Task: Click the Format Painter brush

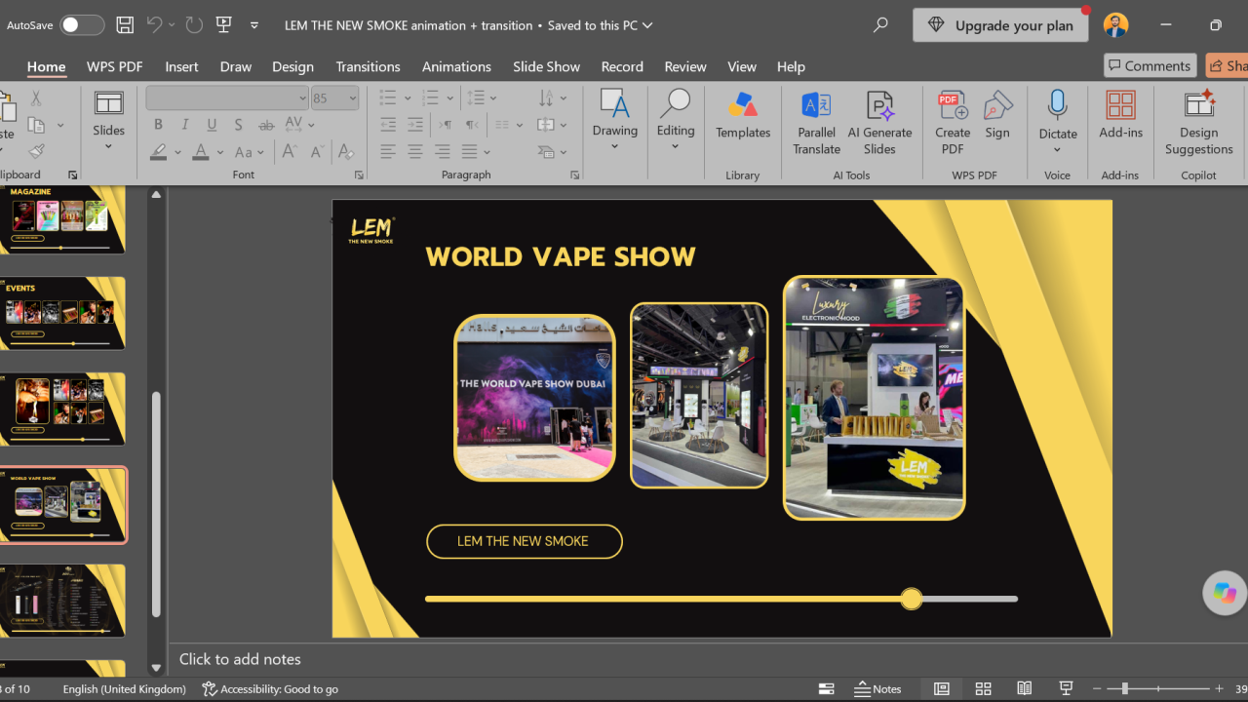Action: pyautogui.click(x=36, y=151)
